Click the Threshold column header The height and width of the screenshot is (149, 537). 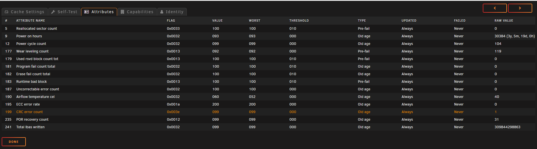299,20
